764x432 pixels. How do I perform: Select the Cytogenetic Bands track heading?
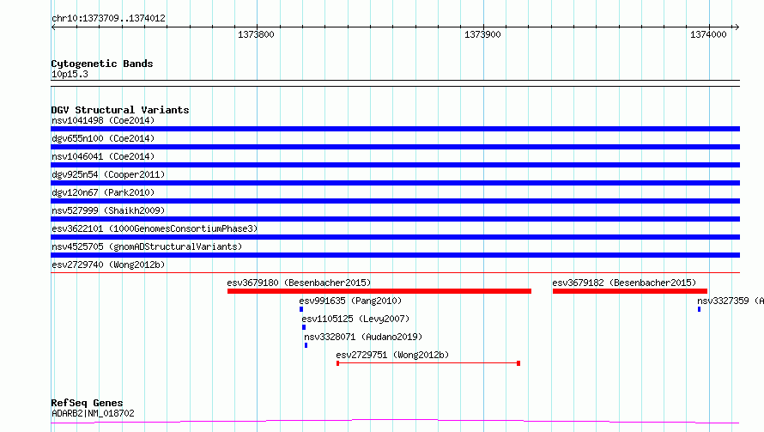pos(102,64)
